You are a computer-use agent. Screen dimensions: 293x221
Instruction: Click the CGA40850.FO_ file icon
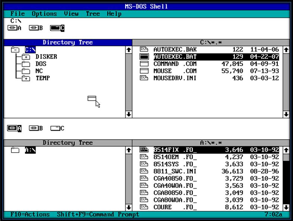(x=144, y=178)
